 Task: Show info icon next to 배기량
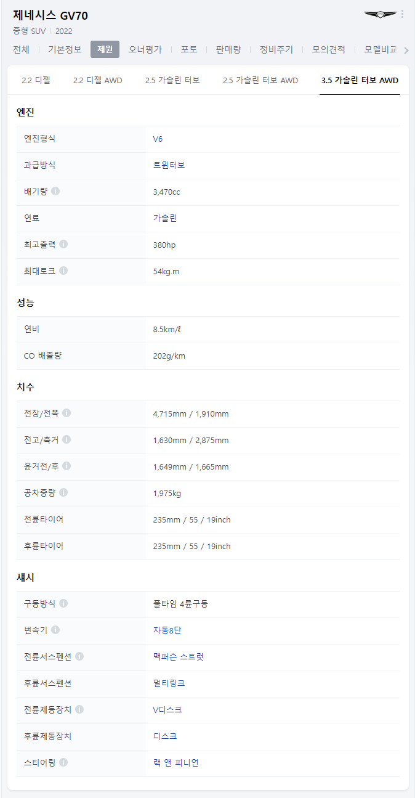pos(55,191)
